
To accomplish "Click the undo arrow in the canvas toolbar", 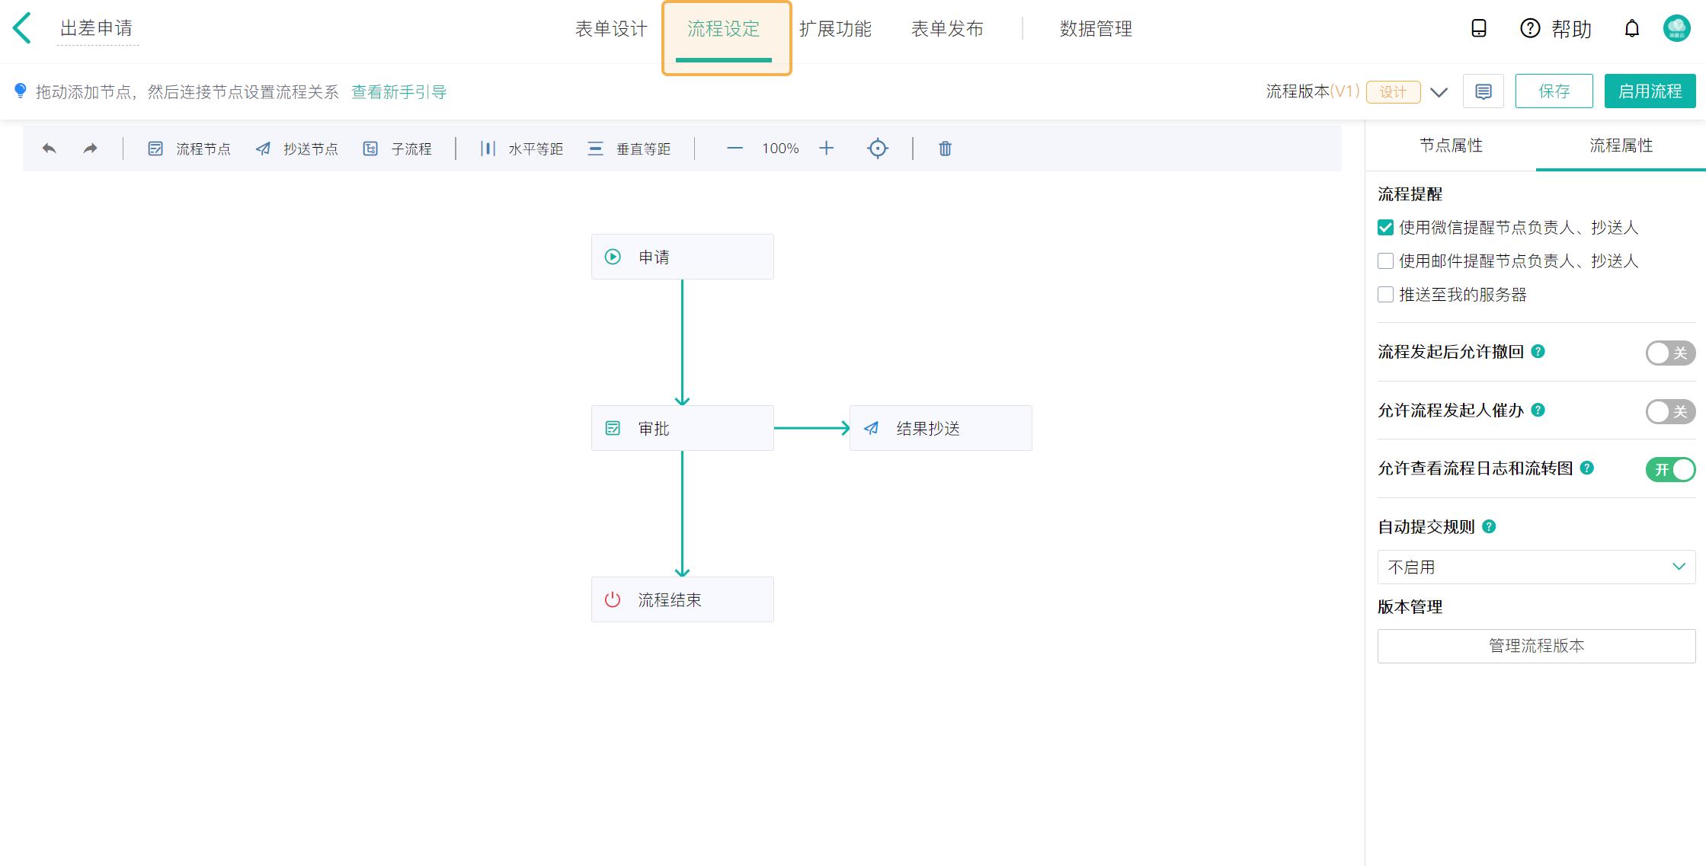I will (49, 149).
